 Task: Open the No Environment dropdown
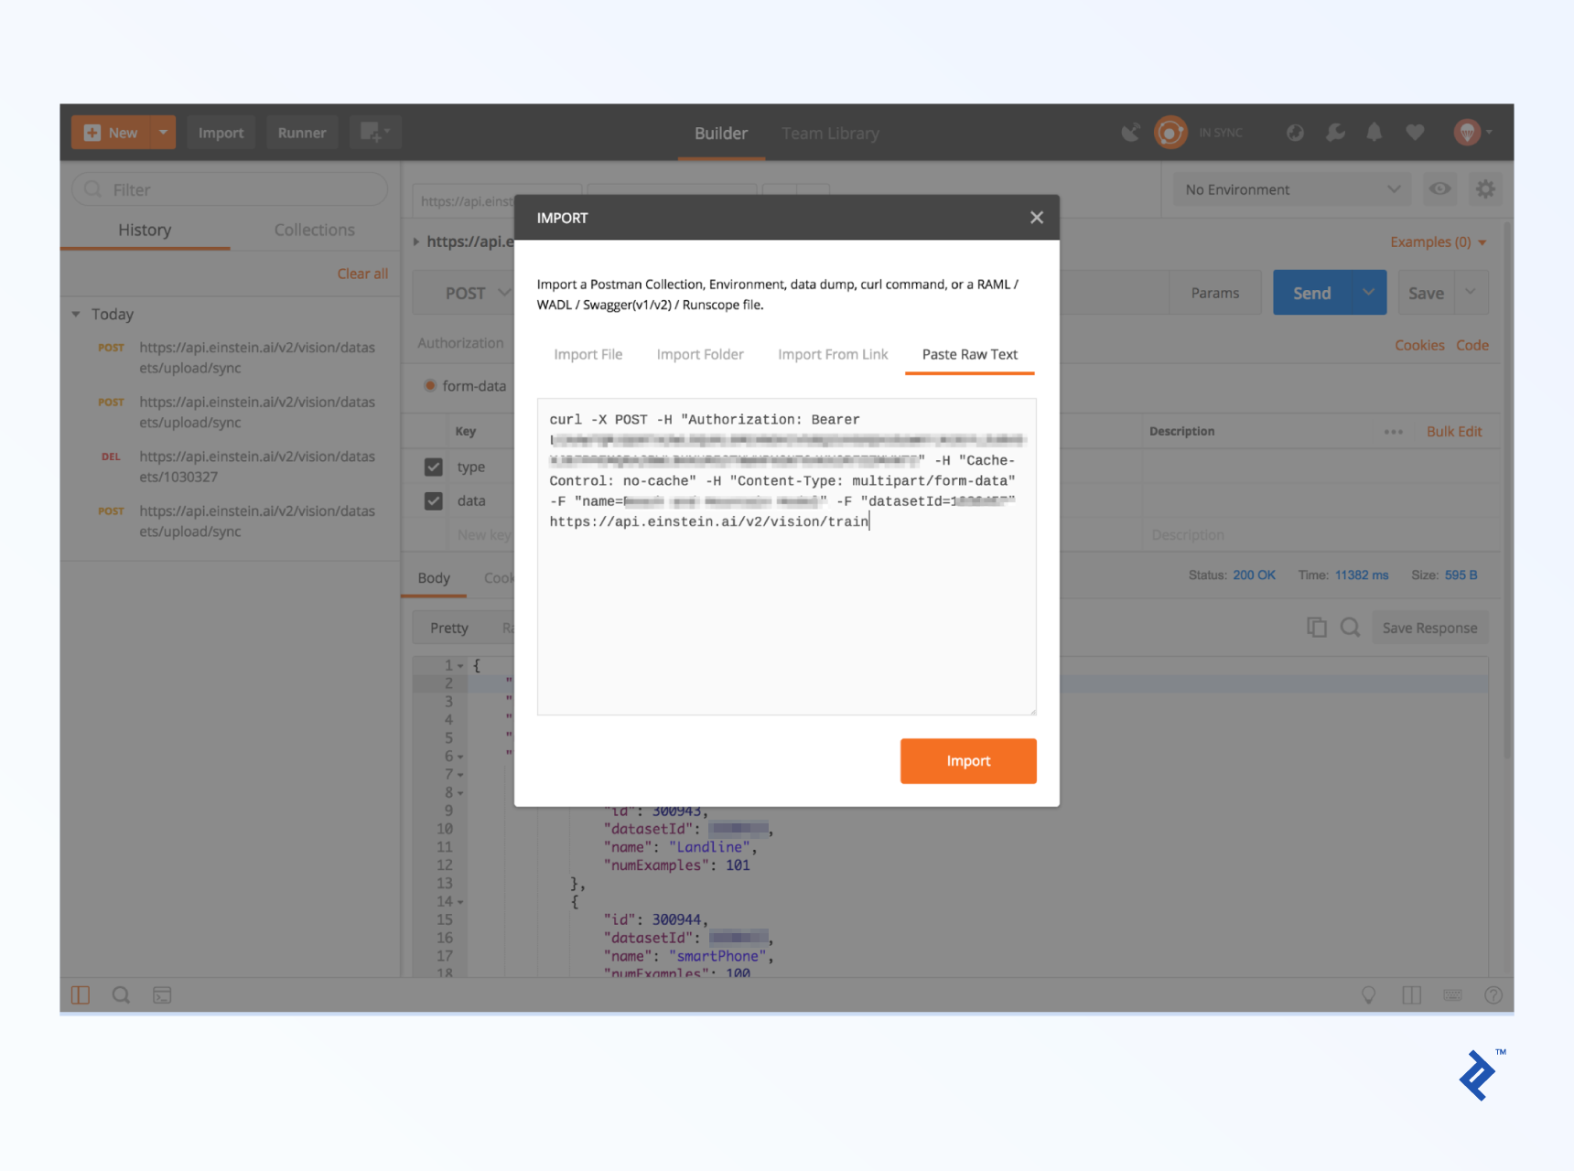point(1290,189)
